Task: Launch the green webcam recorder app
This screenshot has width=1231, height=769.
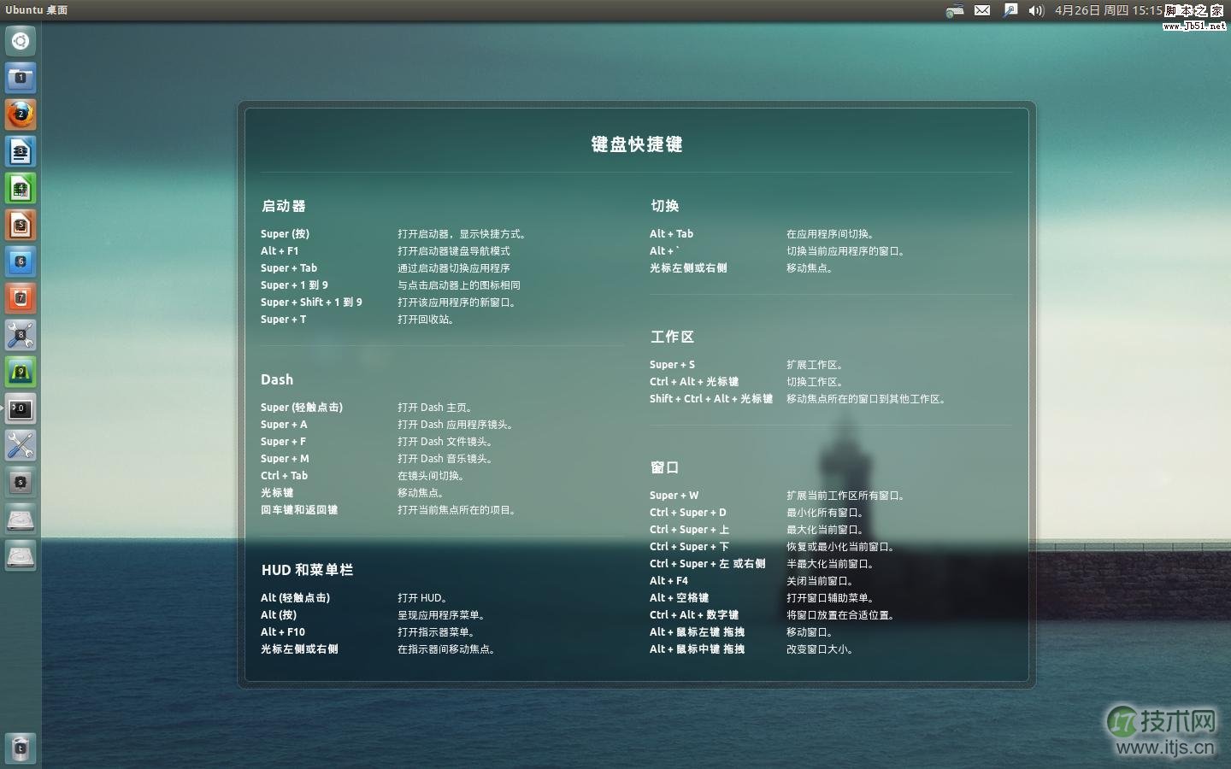Action: coord(20,372)
